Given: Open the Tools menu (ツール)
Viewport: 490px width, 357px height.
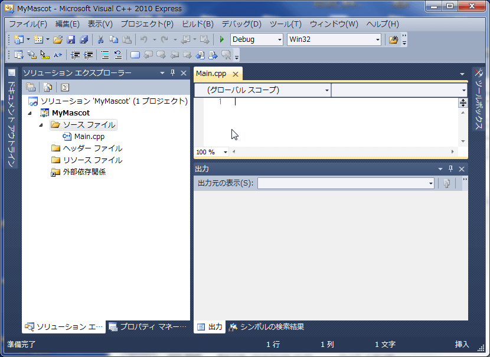Looking at the screenshot, I should (x=286, y=24).
